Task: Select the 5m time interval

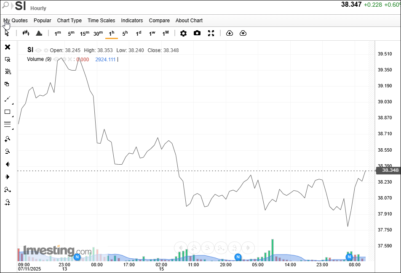Action: pyautogui.click(x=71, y=33)
